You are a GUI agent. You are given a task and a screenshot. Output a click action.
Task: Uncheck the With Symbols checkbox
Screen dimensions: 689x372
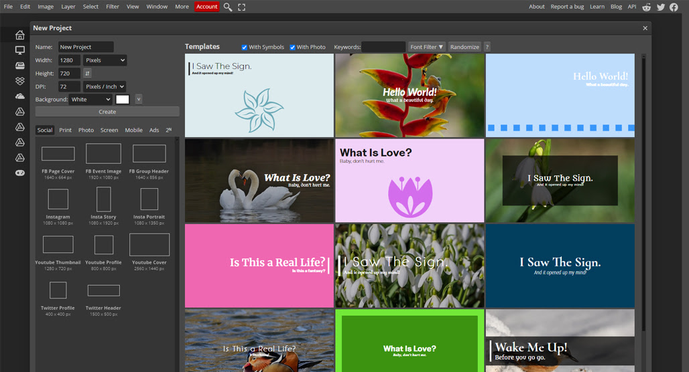coord(245,48)
